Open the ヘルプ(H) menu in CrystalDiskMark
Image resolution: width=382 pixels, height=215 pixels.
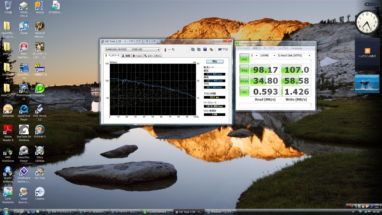(x=282, y=48)
